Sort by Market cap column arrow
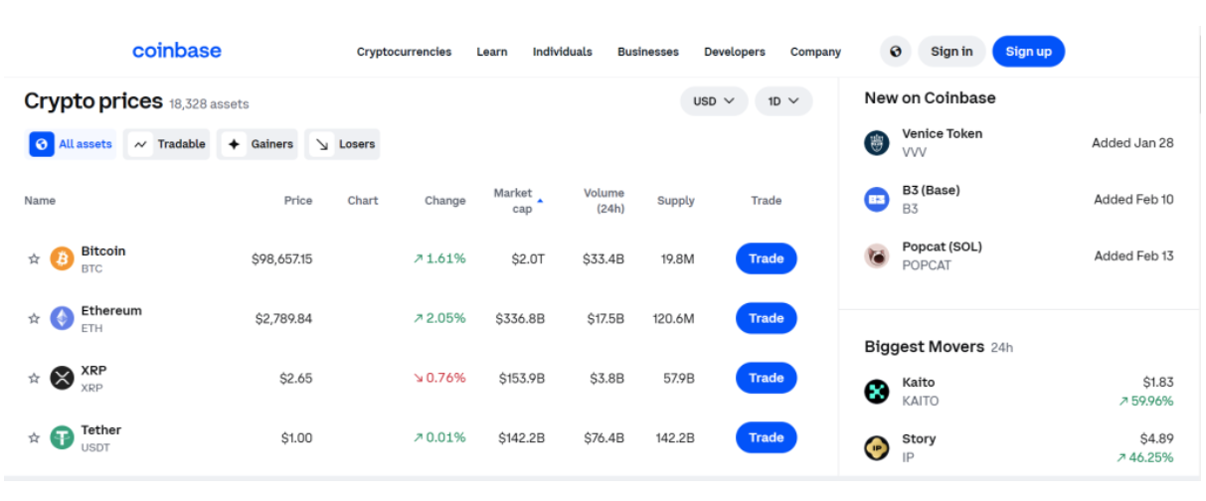The width and height of the screenshot is (1206, 501). pos(540,201)
